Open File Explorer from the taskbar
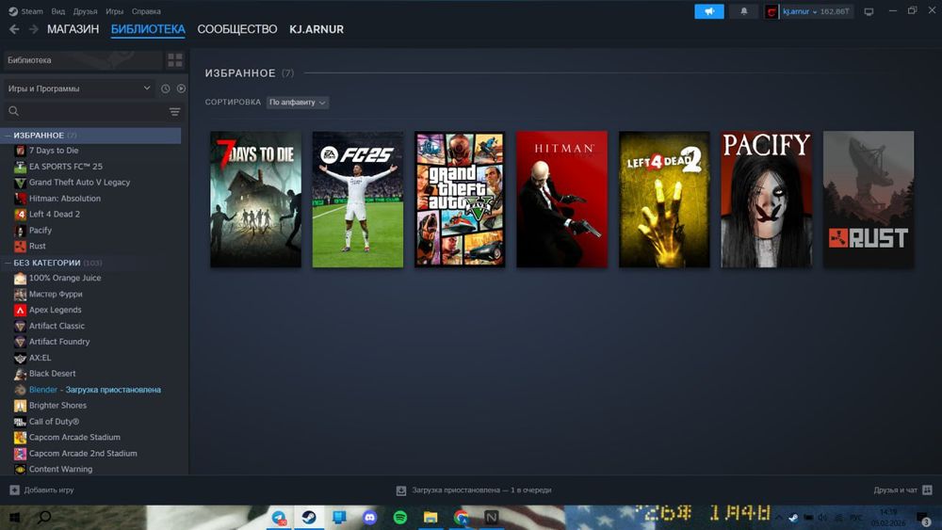 click(x=430, y=518)
